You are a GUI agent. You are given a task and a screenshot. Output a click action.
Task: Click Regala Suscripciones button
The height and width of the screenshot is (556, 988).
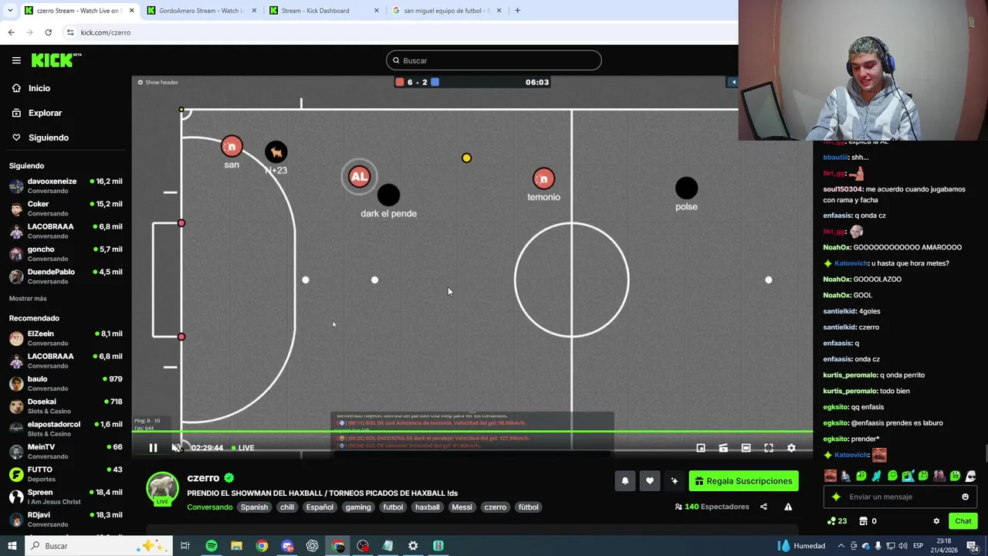pyautogui.click(x=743, y=481)
